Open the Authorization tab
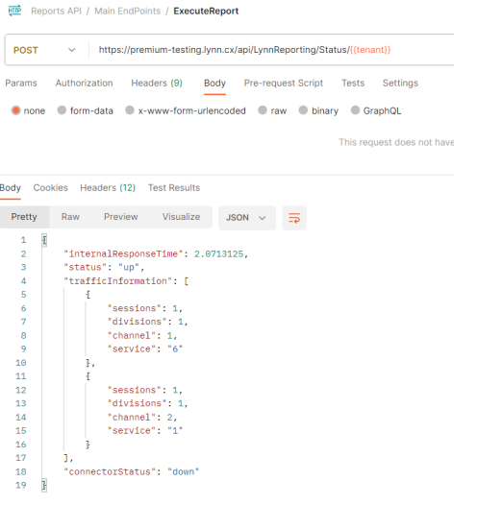 pyautogui.click(x=85, y=84)
